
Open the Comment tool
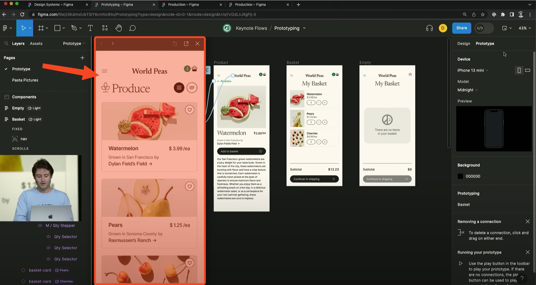click(x=132, y=28)
